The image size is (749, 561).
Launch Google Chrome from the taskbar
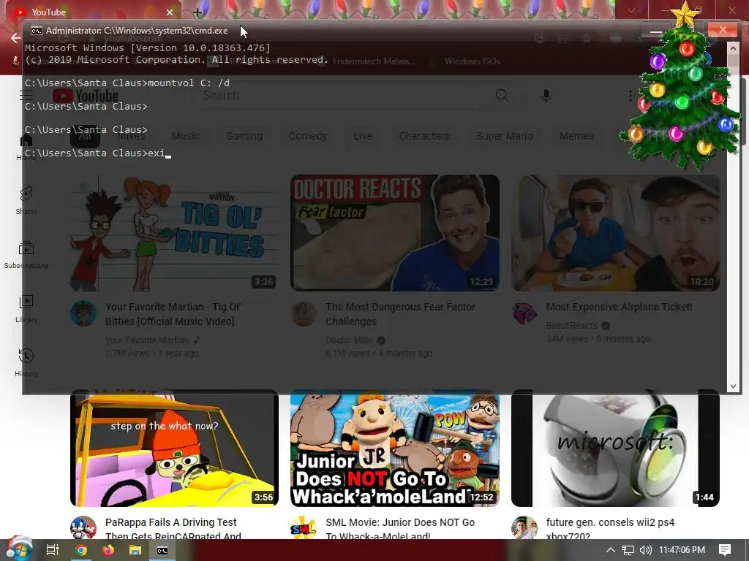click(81, 550)
